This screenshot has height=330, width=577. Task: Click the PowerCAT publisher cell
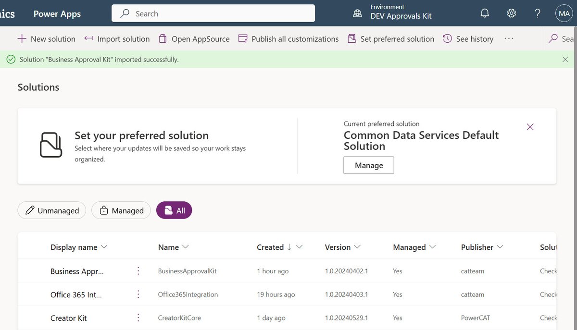(476, 318)
